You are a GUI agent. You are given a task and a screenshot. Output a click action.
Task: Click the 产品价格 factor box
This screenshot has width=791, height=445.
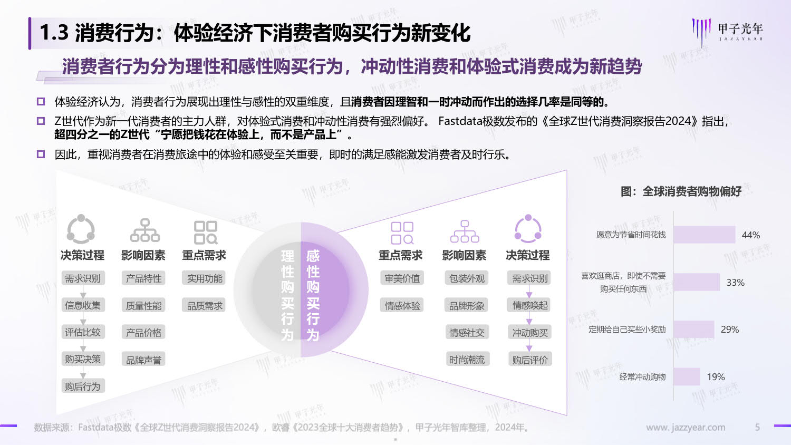pyautogui.click(x=144, y=333)
